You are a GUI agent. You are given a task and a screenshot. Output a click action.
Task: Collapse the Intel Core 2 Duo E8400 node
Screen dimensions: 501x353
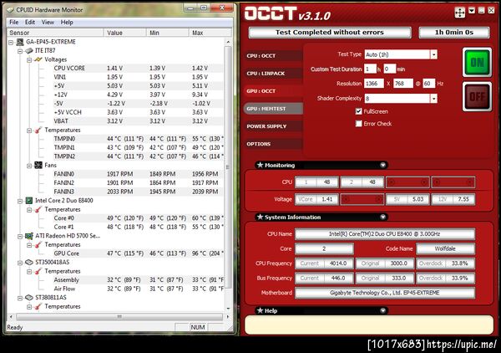(x=20, y=201)
